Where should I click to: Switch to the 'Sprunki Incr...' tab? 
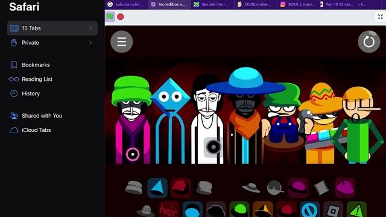(212, 4)
